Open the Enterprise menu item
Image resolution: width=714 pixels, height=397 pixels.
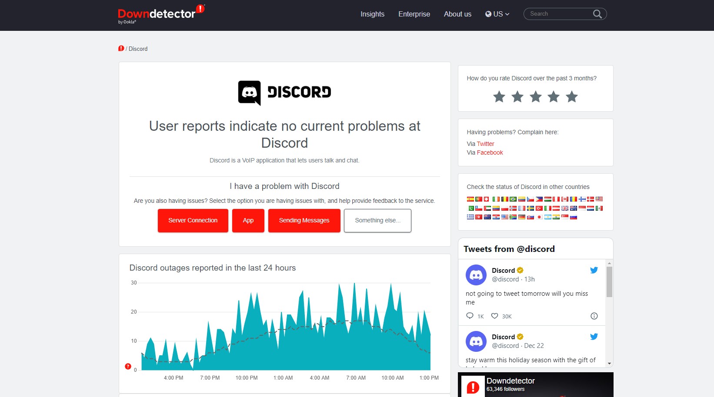(414, 14)
